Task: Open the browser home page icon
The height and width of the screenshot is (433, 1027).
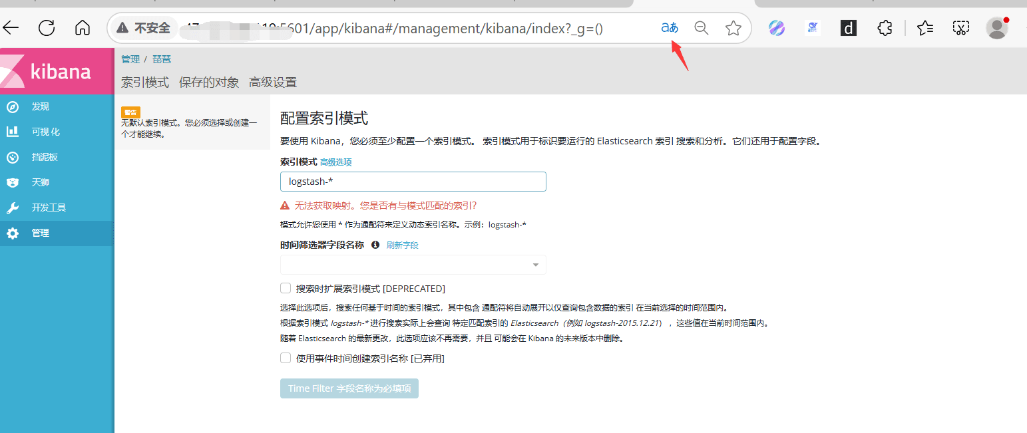Action: coord(83,28)
